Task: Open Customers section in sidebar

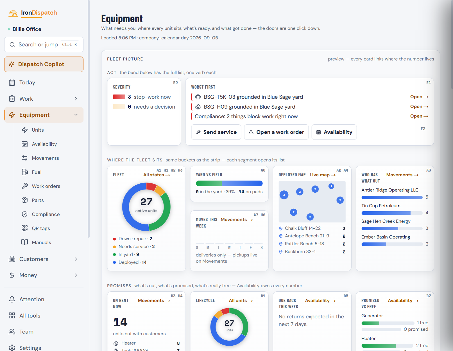Action: [x=44, y=259]
